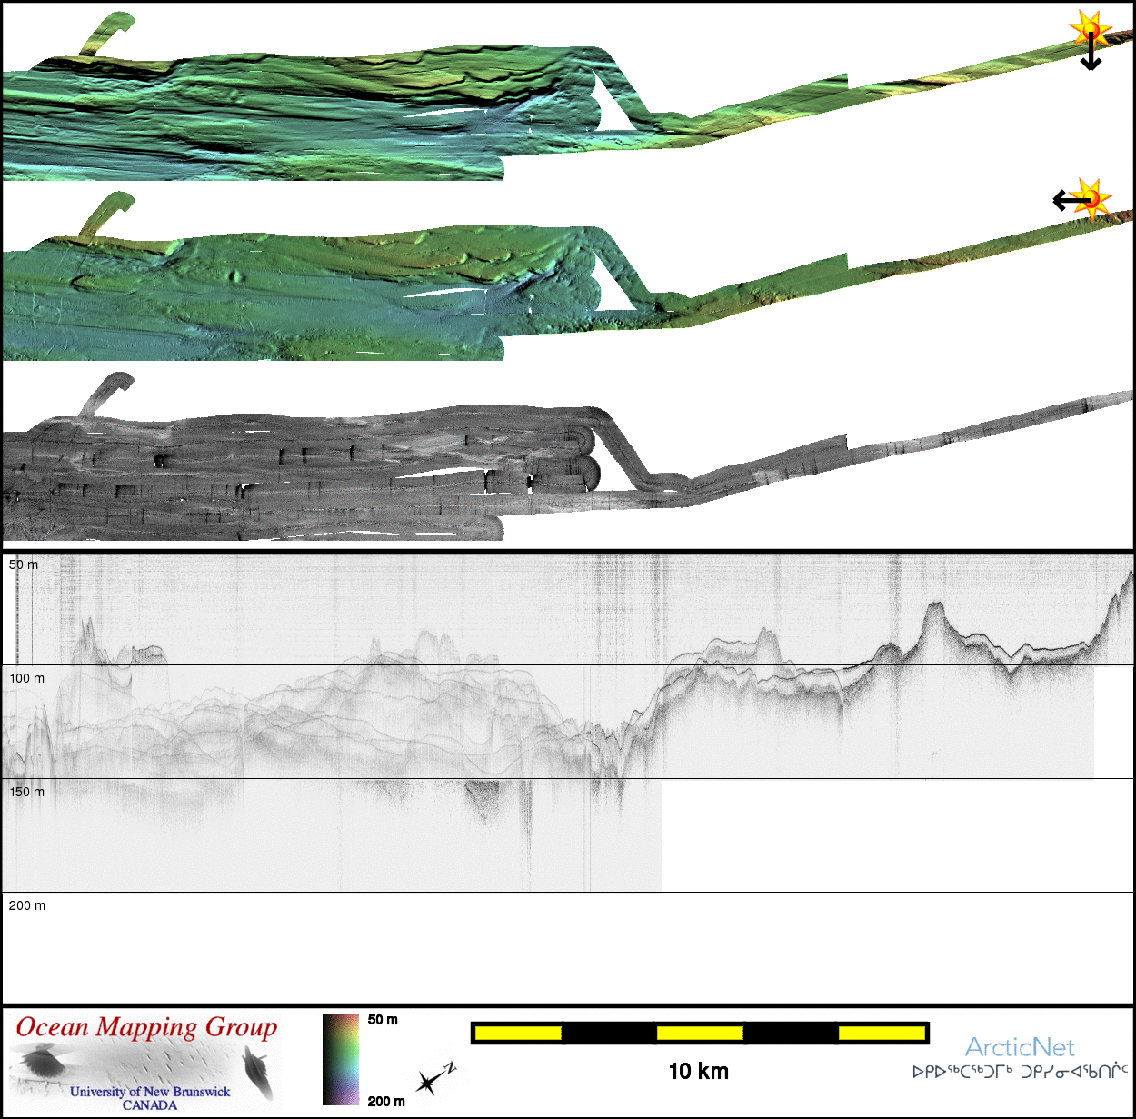
Task: Click the 100 m depth label in profile
Action: pyautogui.click(x=26, y=678)
